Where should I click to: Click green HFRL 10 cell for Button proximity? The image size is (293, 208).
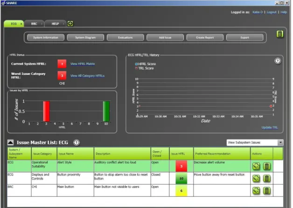point(181,178)
